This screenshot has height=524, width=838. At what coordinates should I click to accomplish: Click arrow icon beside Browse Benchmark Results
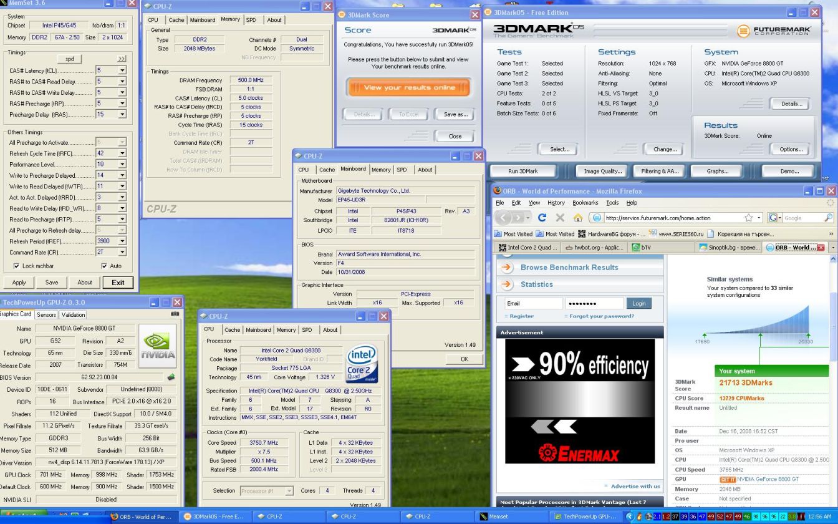tap(507, 268)
